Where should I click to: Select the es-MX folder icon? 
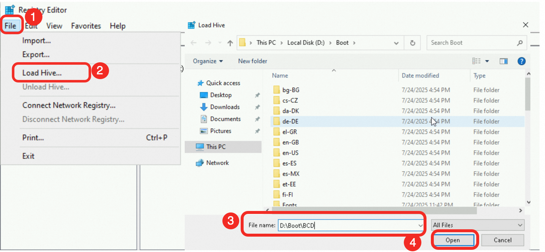[277, 174]
